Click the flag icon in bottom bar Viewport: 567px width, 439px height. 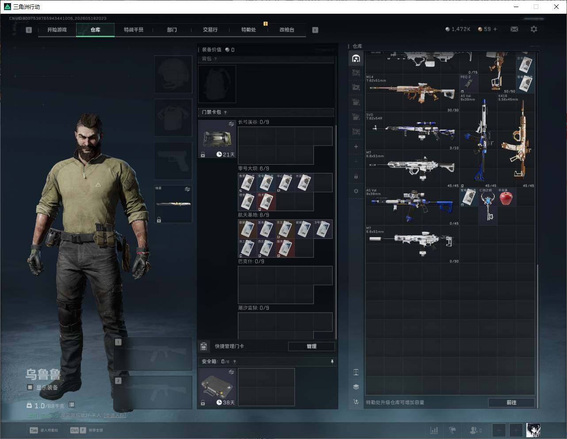click(452, 430)
